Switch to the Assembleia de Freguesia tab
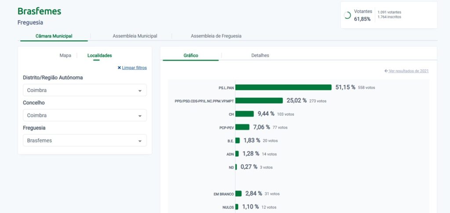The width and height of the screenshot is (450, 213). (x=216, y=36)
